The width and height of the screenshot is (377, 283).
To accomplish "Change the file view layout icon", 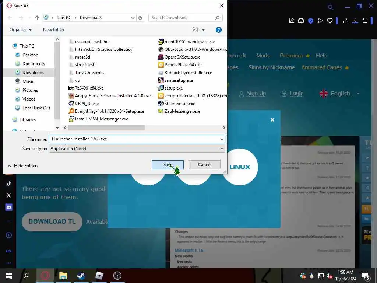I will click(195, 29).
